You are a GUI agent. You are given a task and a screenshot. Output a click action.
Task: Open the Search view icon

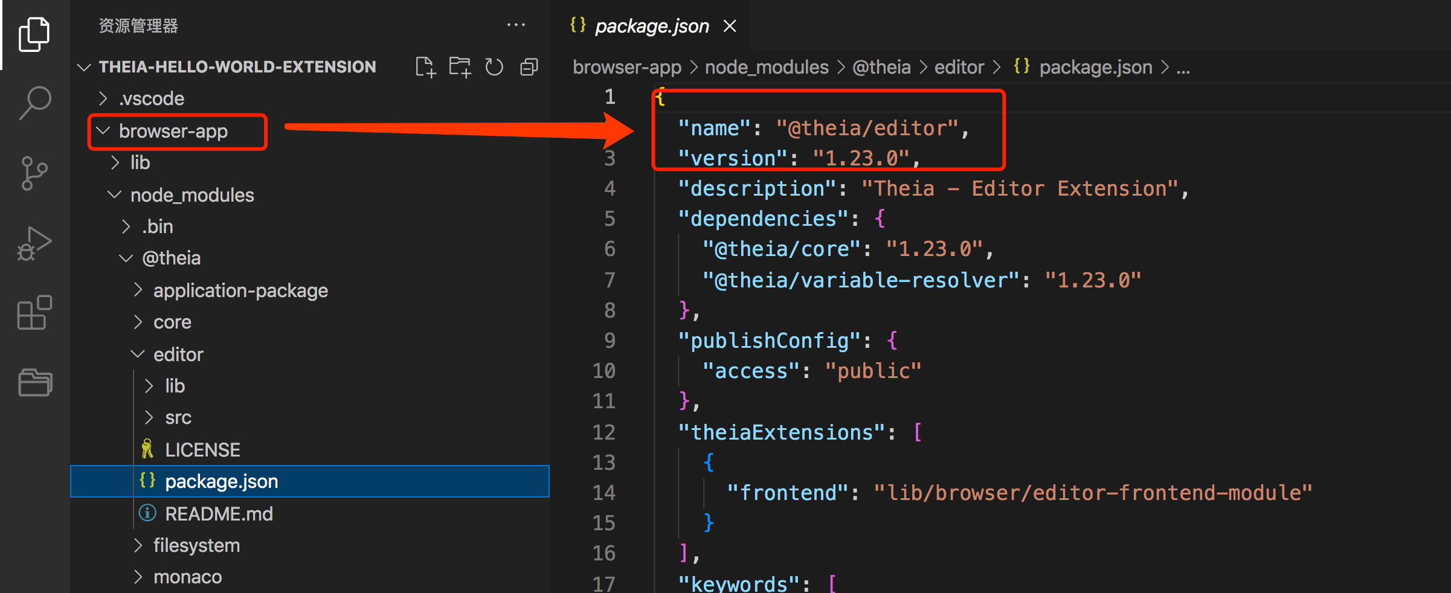[35, 103]
